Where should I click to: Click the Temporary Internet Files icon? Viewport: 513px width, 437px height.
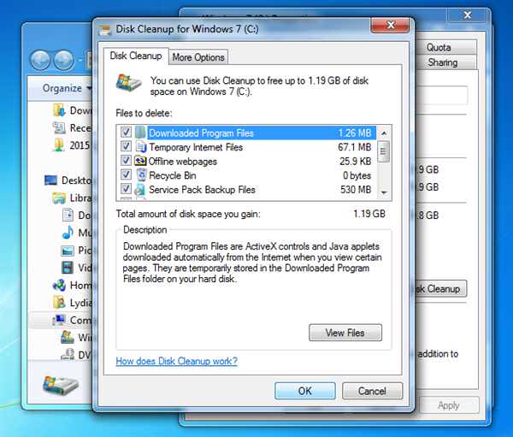point(141,147)
